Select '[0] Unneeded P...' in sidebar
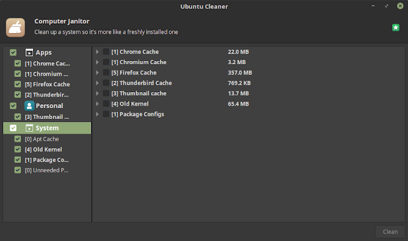Image resolution: width=408 pixels, height=241 pixels. tap(47, 170)
